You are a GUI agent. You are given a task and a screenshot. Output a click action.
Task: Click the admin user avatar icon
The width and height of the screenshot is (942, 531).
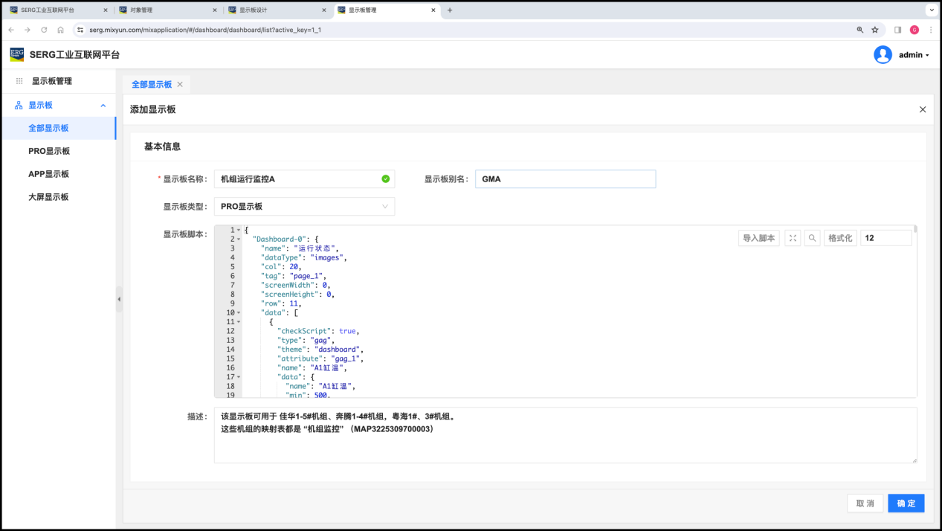[883, 55]
